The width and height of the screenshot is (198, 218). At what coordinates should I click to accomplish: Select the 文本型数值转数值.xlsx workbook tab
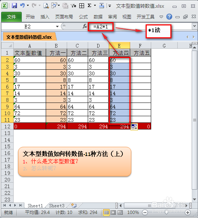coord(29,37)
